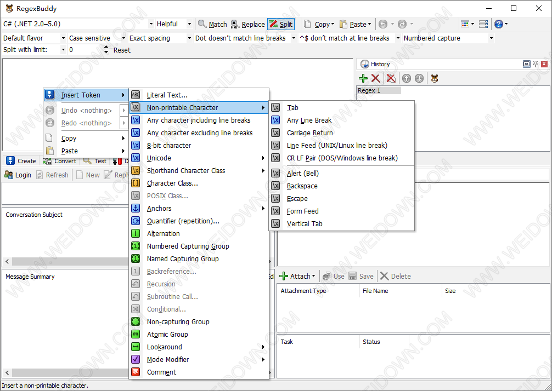Click the undo toolbar icon
This screenshot has width=552, height=391.
point(383,24)
